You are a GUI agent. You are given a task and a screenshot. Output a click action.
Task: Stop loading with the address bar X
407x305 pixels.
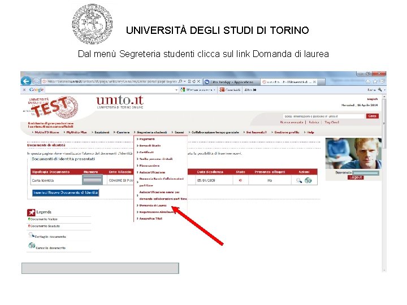click(198, 81)
